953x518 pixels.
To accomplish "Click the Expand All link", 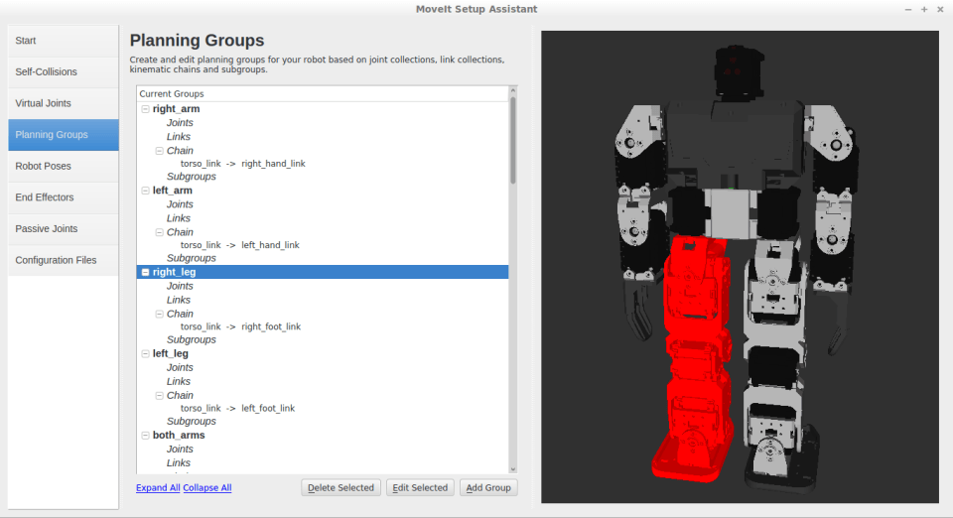I will coord(158,488).
